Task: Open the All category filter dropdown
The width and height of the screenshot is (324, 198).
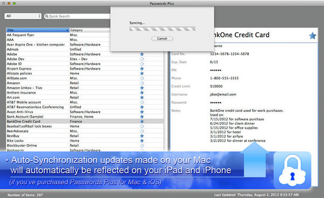Action: click(x=23, y=16)
